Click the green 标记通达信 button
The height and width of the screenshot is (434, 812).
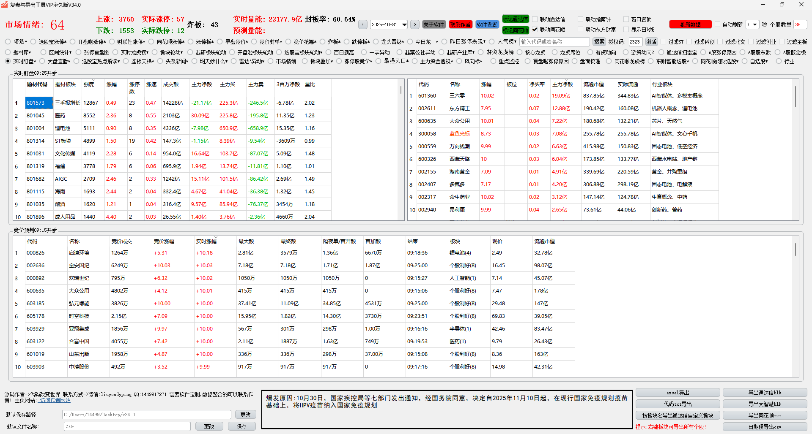(516, 19)
